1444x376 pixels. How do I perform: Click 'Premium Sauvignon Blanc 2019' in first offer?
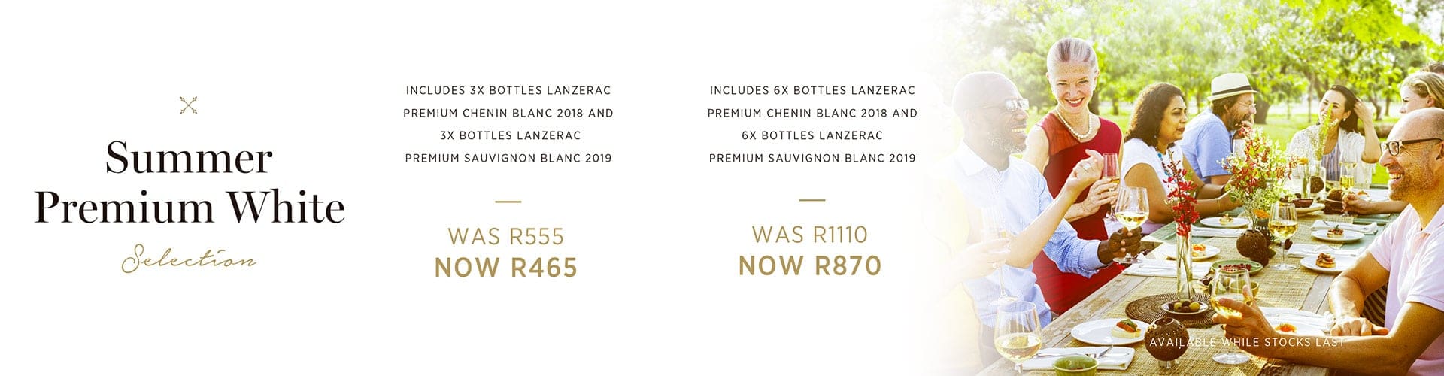coord(508,158)
